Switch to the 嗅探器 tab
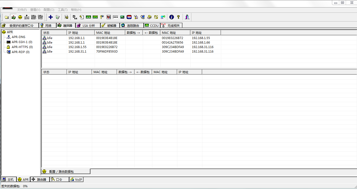Image resolution: width=357 pixels, height=189 pixels. (x=66, y=25)
